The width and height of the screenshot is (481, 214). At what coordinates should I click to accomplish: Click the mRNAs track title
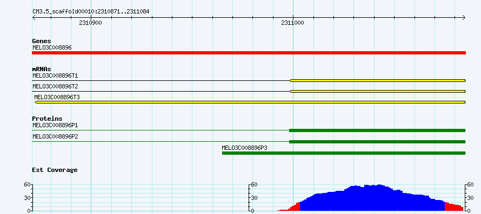[42, 69]
